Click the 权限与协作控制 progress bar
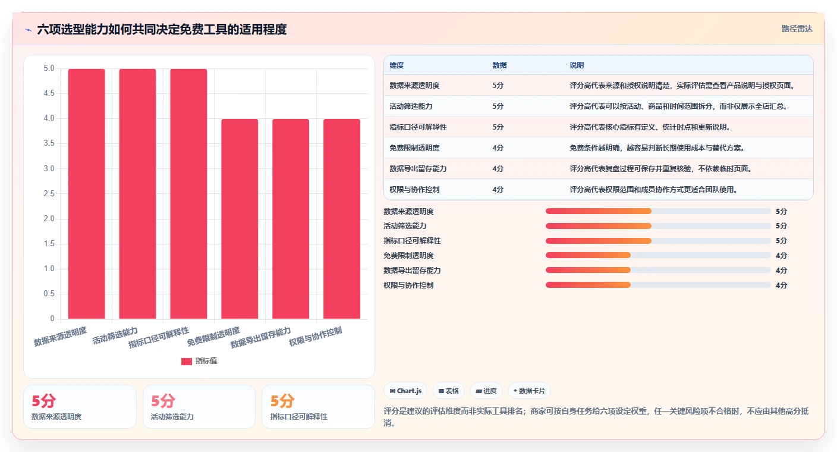Viewport: 837px width, 452px height. [658, 285]
